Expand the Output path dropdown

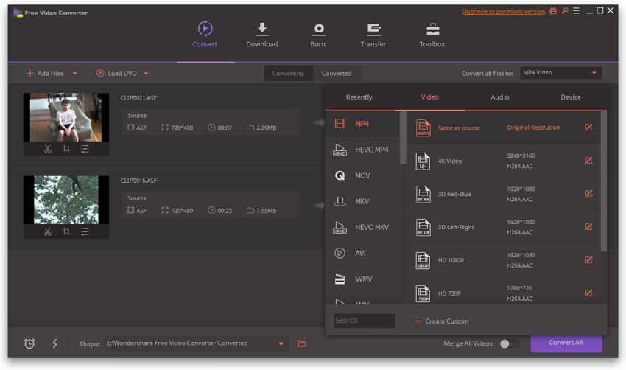pos(281,344)
